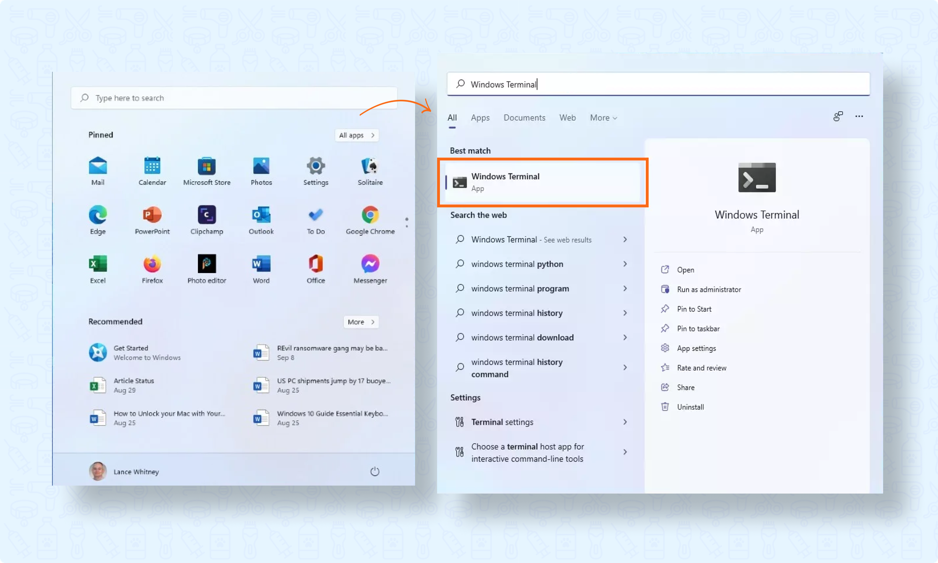Launch Clipchamp from pinned apps
The height and width of the screenshot is (563, 938).
click(206, 215)
